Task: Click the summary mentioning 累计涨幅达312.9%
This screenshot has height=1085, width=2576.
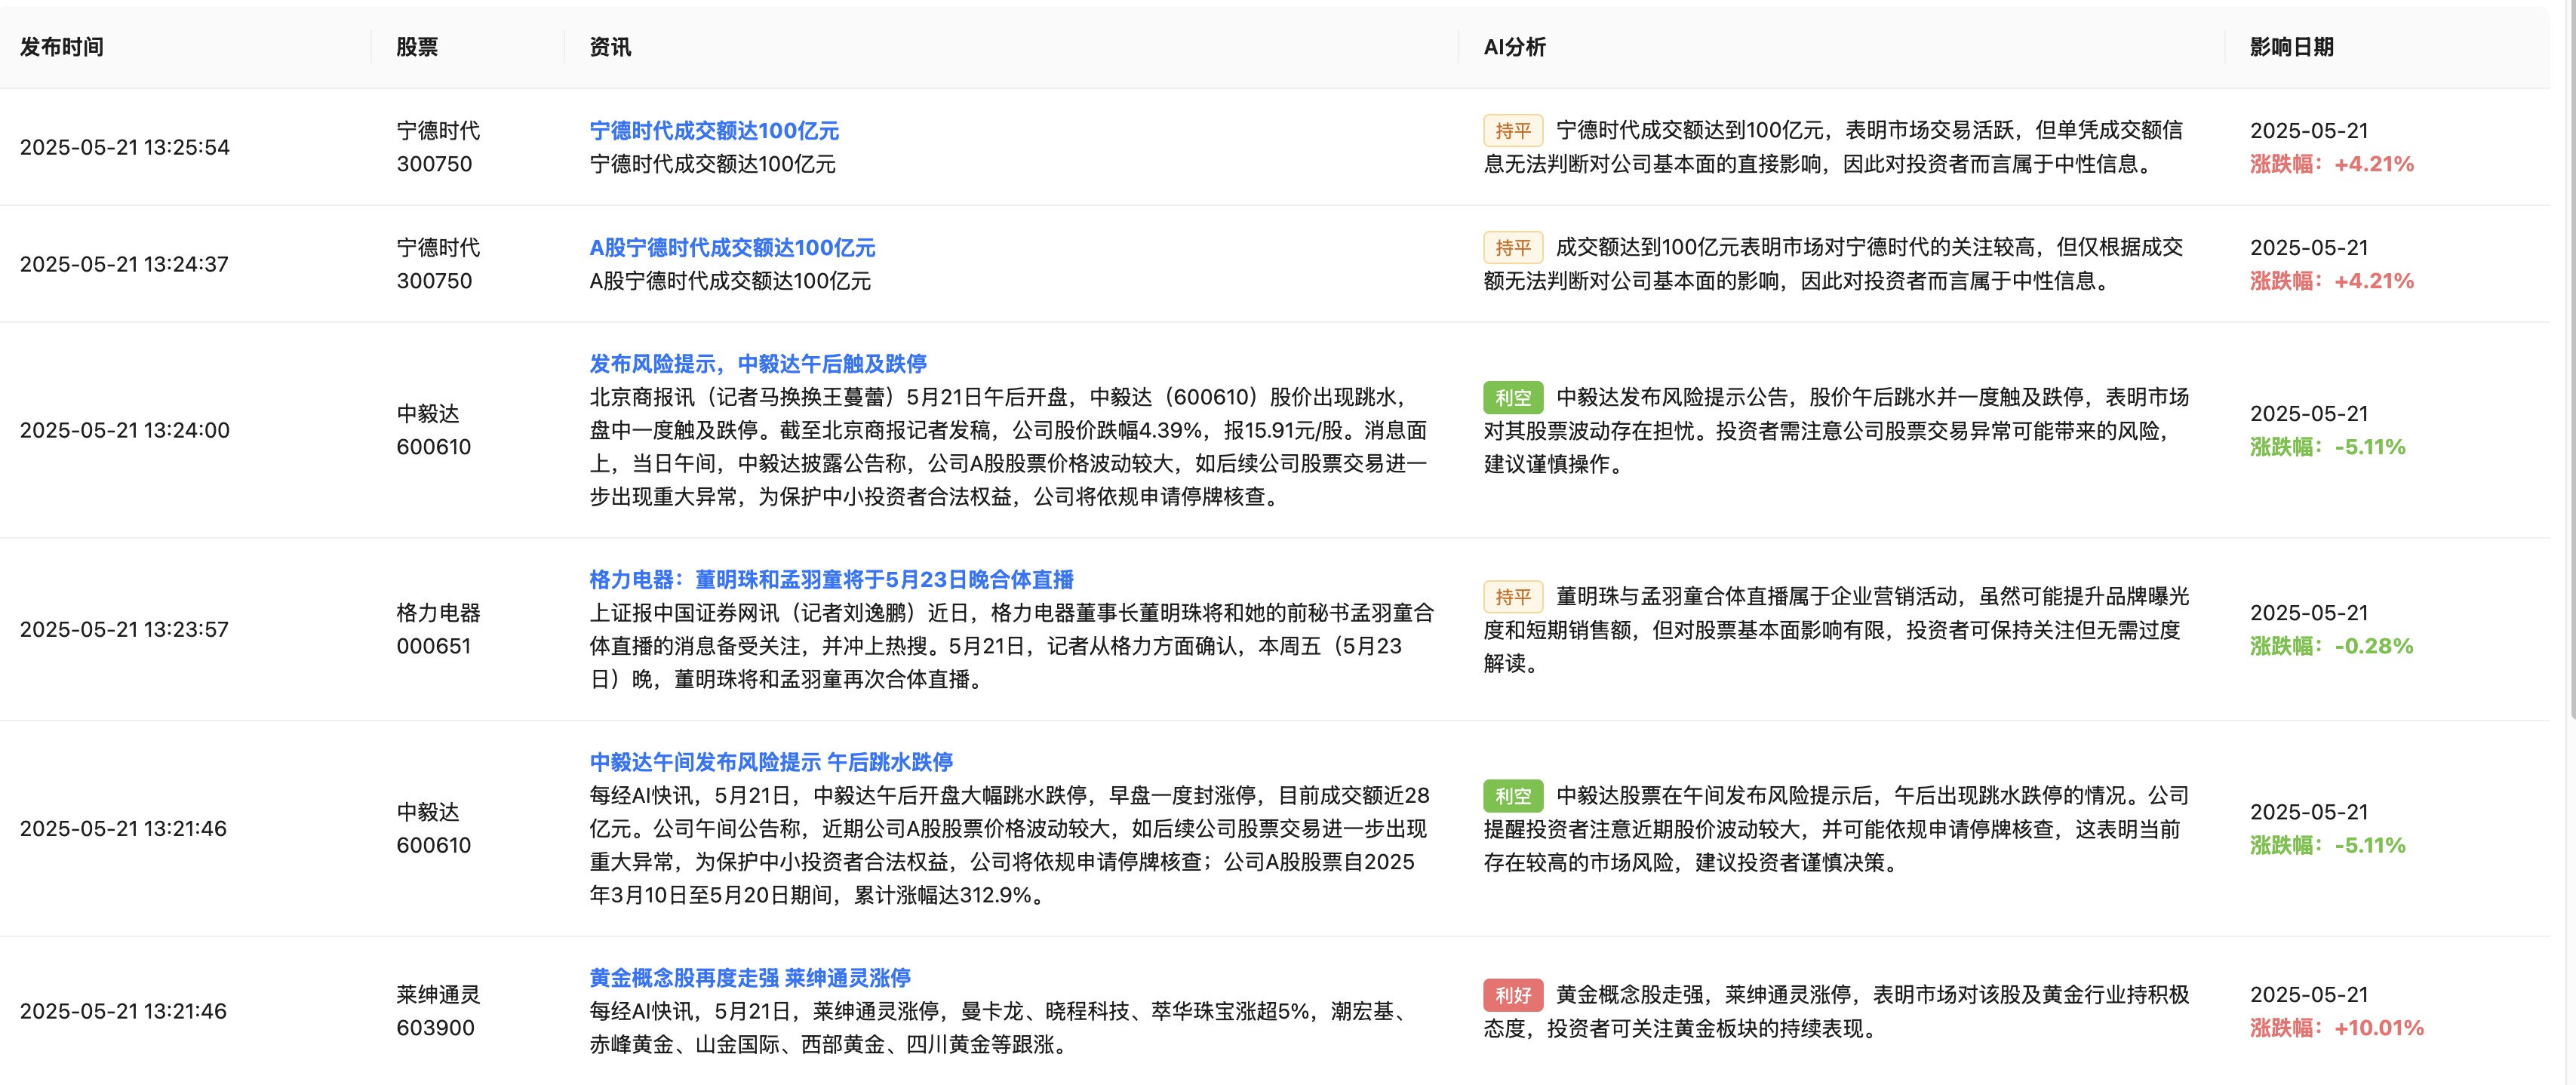Action: click(x=1009, y=845)
